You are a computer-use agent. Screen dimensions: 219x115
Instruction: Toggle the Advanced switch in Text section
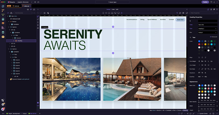[211, 37]
